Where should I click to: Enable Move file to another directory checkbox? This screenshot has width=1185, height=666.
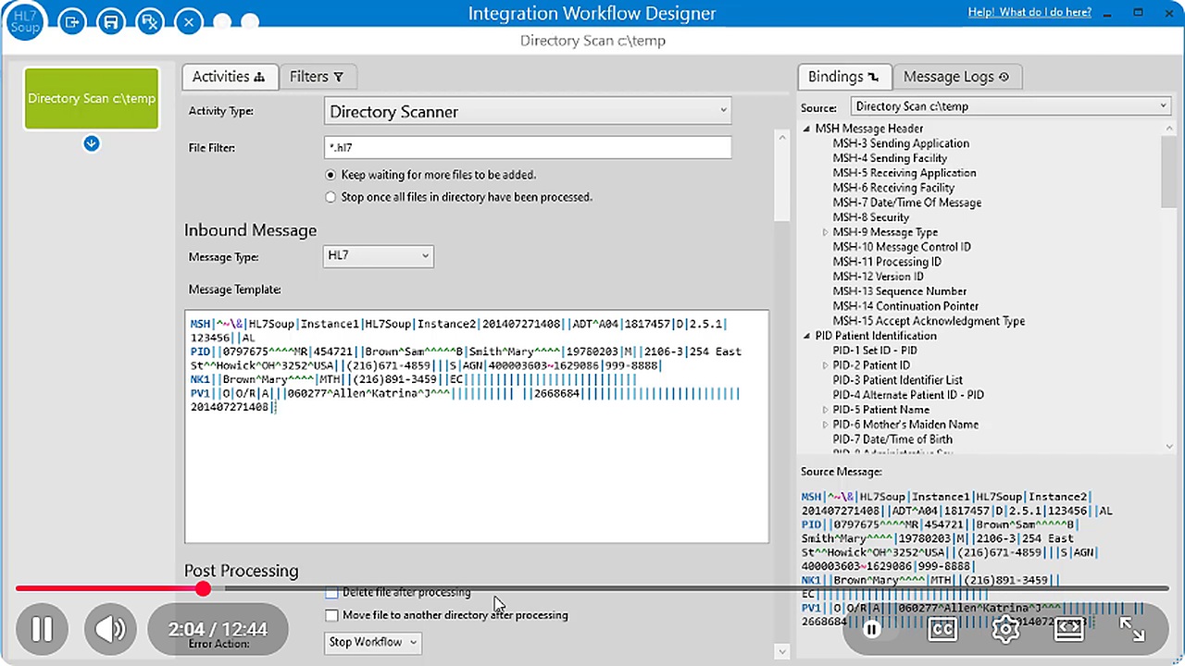[x=331, y=615]
